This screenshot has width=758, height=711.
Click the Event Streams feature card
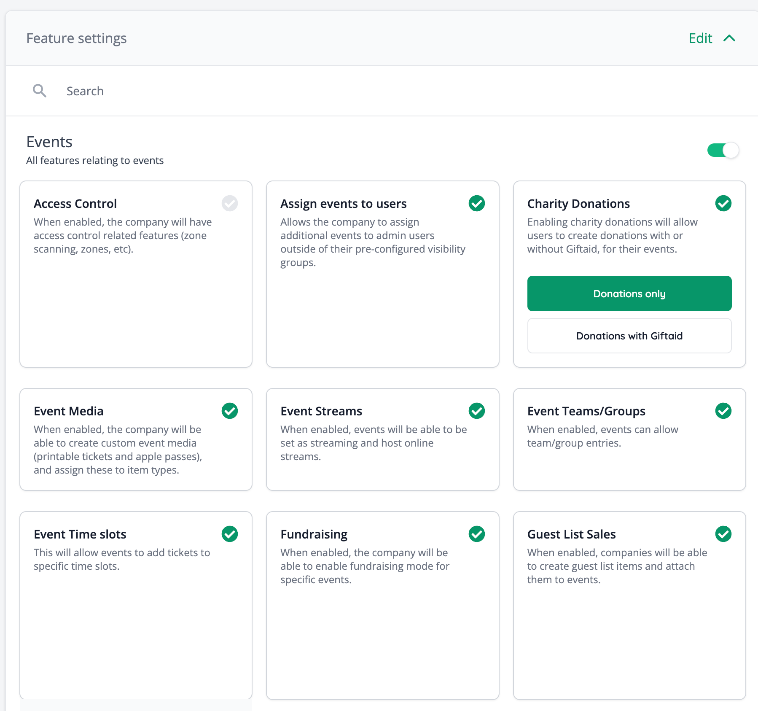[x=382, y=440]
